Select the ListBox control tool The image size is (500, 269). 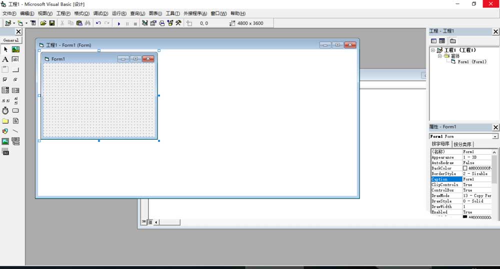point(15,90)
